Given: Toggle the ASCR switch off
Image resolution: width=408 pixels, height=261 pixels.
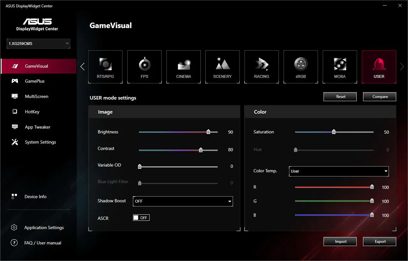Looking at the screenshot, I should [x=141, y=217].
